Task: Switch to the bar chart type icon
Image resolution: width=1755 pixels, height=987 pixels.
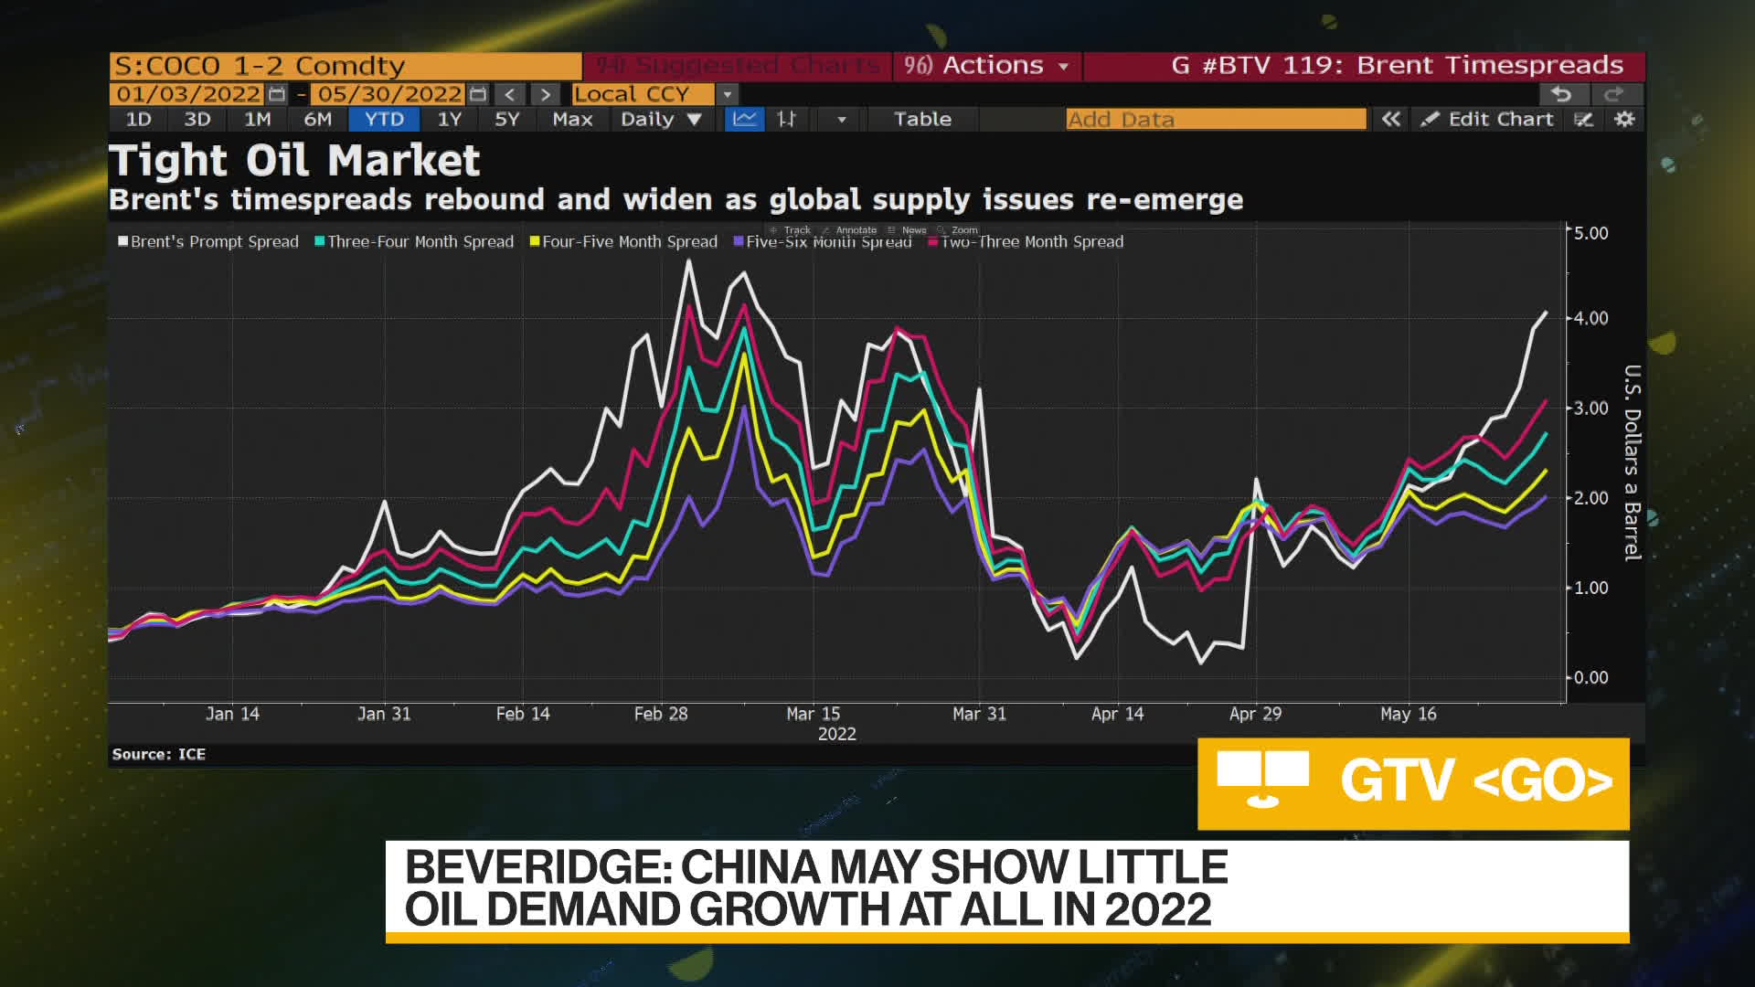Action: 786,119
